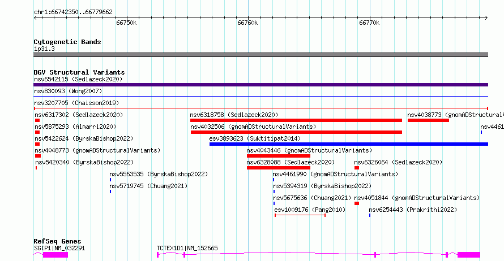This screenshot has height=261, width=504.
Task: Click the large final TCTEX1D1 exon block
Action: (x=469, y=255)
